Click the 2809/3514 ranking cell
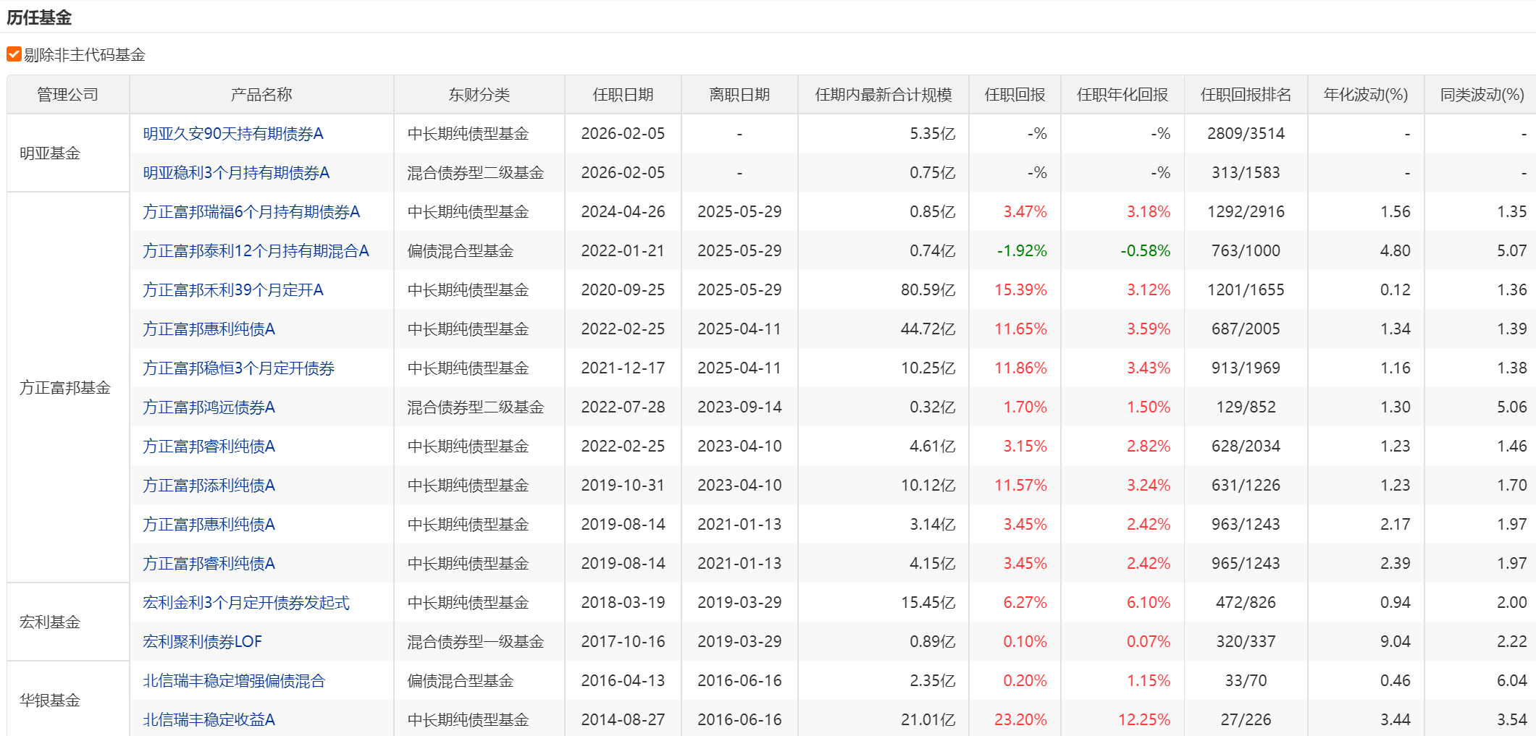 click(x=1246, y=134)
